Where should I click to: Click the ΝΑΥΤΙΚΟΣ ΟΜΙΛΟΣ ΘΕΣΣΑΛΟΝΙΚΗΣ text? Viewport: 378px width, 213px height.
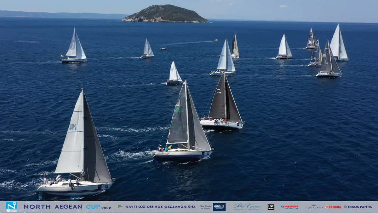(x=160, y=207)
